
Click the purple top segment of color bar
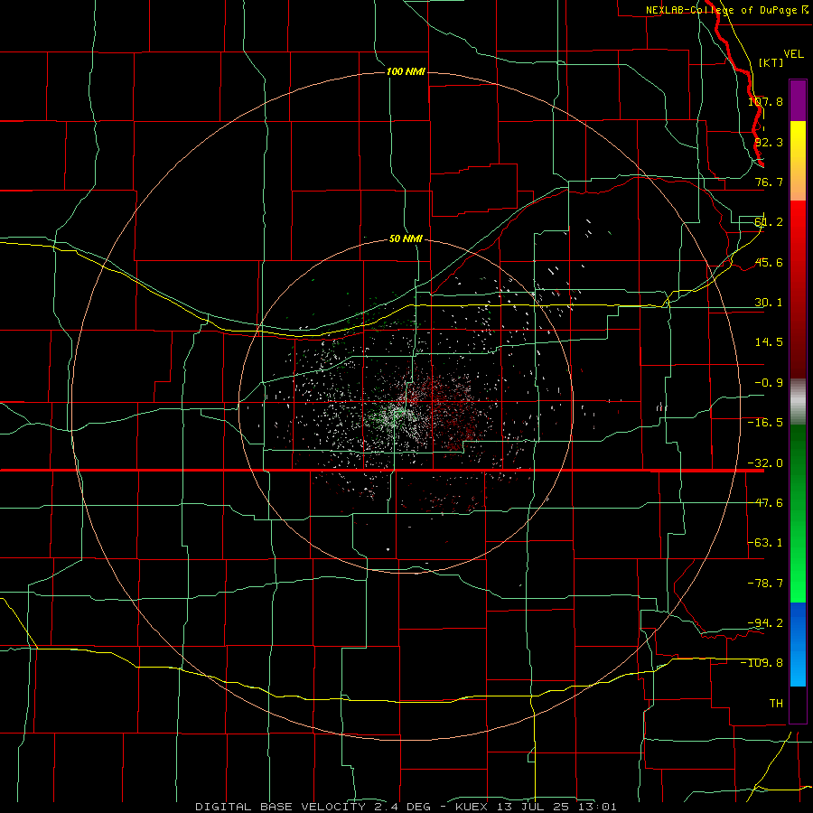click(x=798, y=100)
